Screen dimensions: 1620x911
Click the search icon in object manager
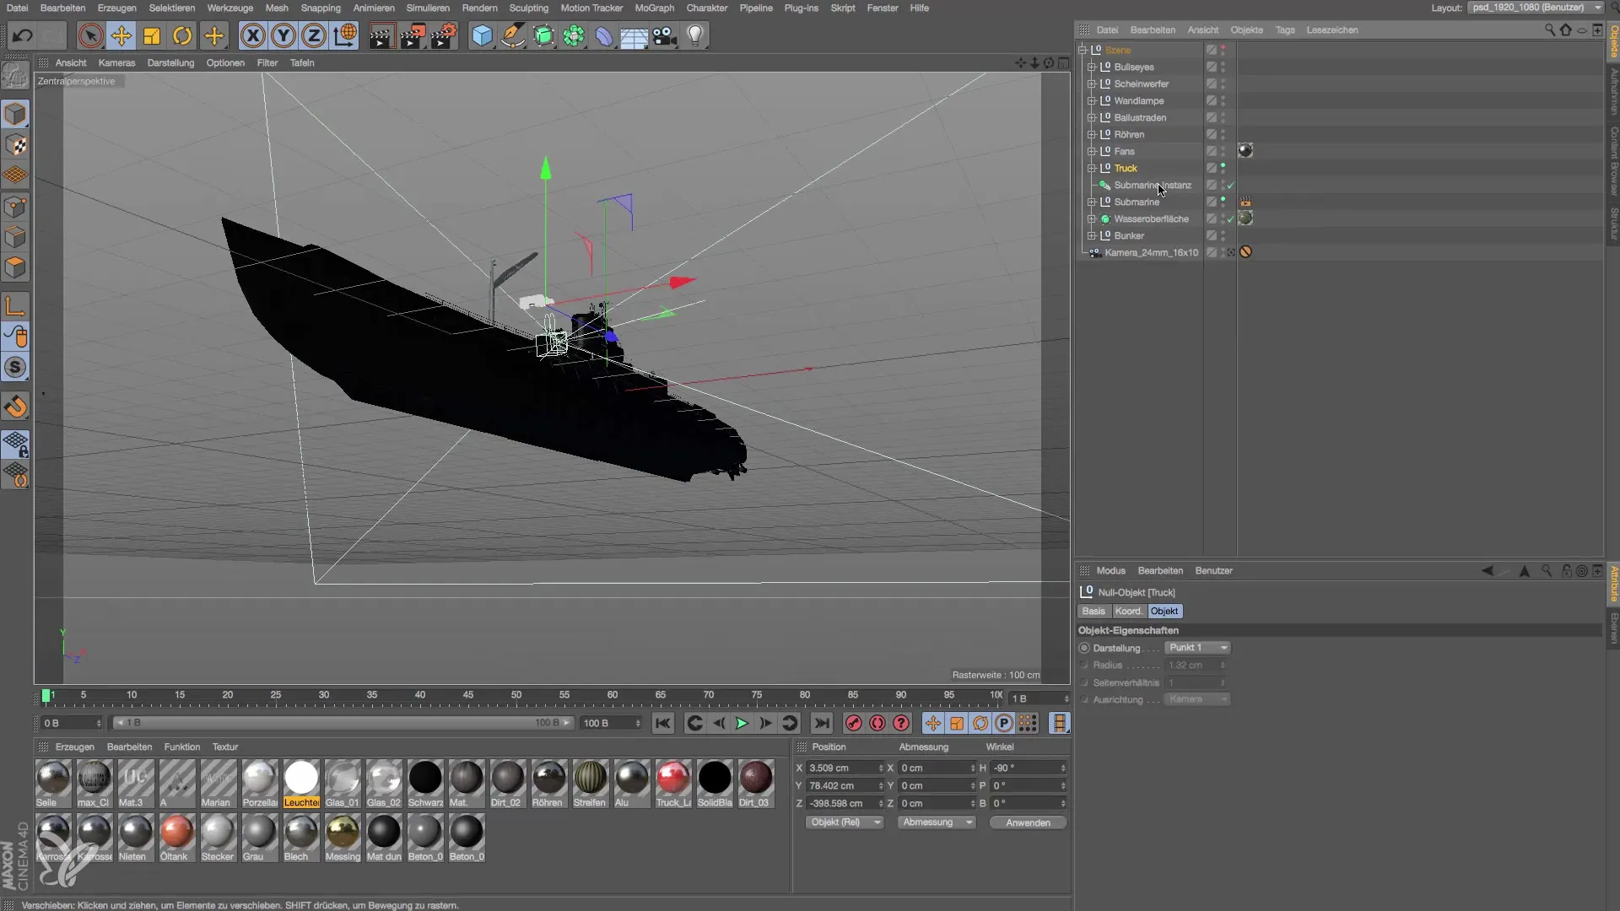[x=1550, y=30]
